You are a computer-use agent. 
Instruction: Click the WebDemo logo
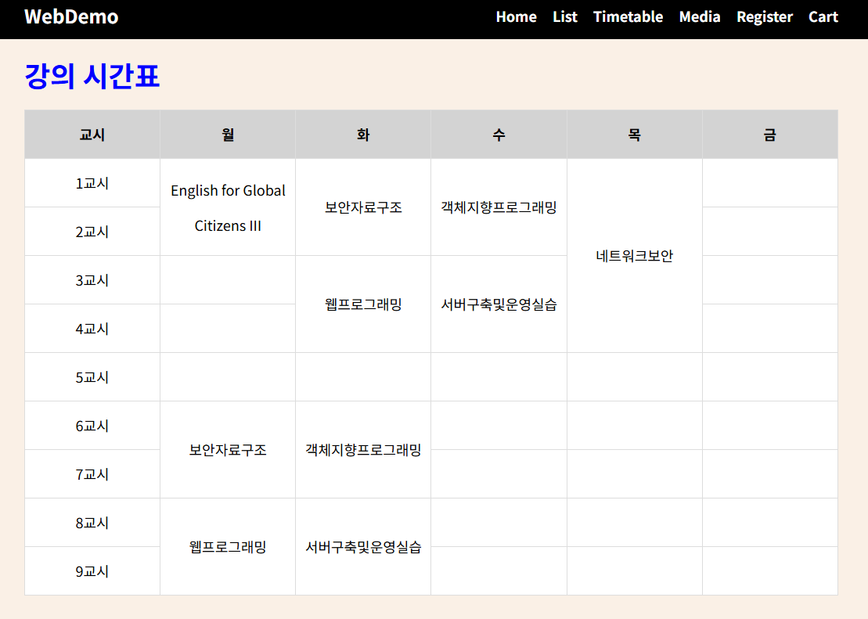pyautogui.click(x=71, y=16)
